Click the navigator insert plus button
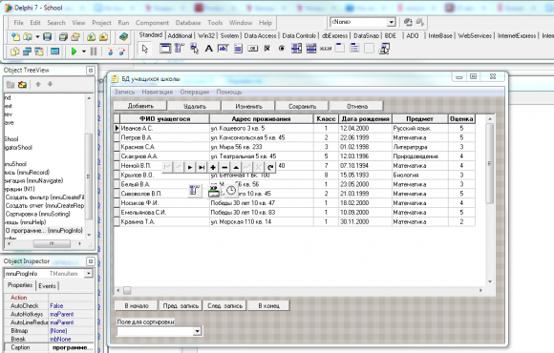 point(213,167)
